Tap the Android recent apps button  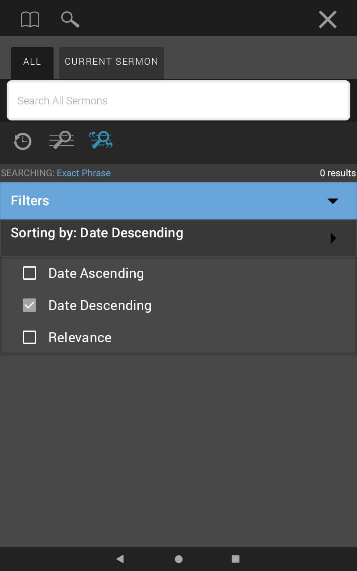tap(236, 559)
